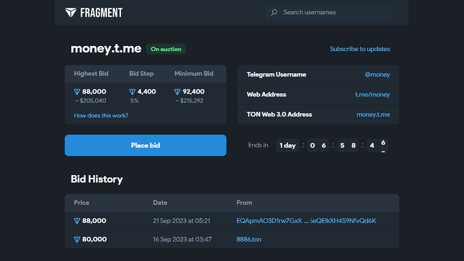
Task: Click the FRAGMENT wordmark in header
Action: [x=102, y=13]
